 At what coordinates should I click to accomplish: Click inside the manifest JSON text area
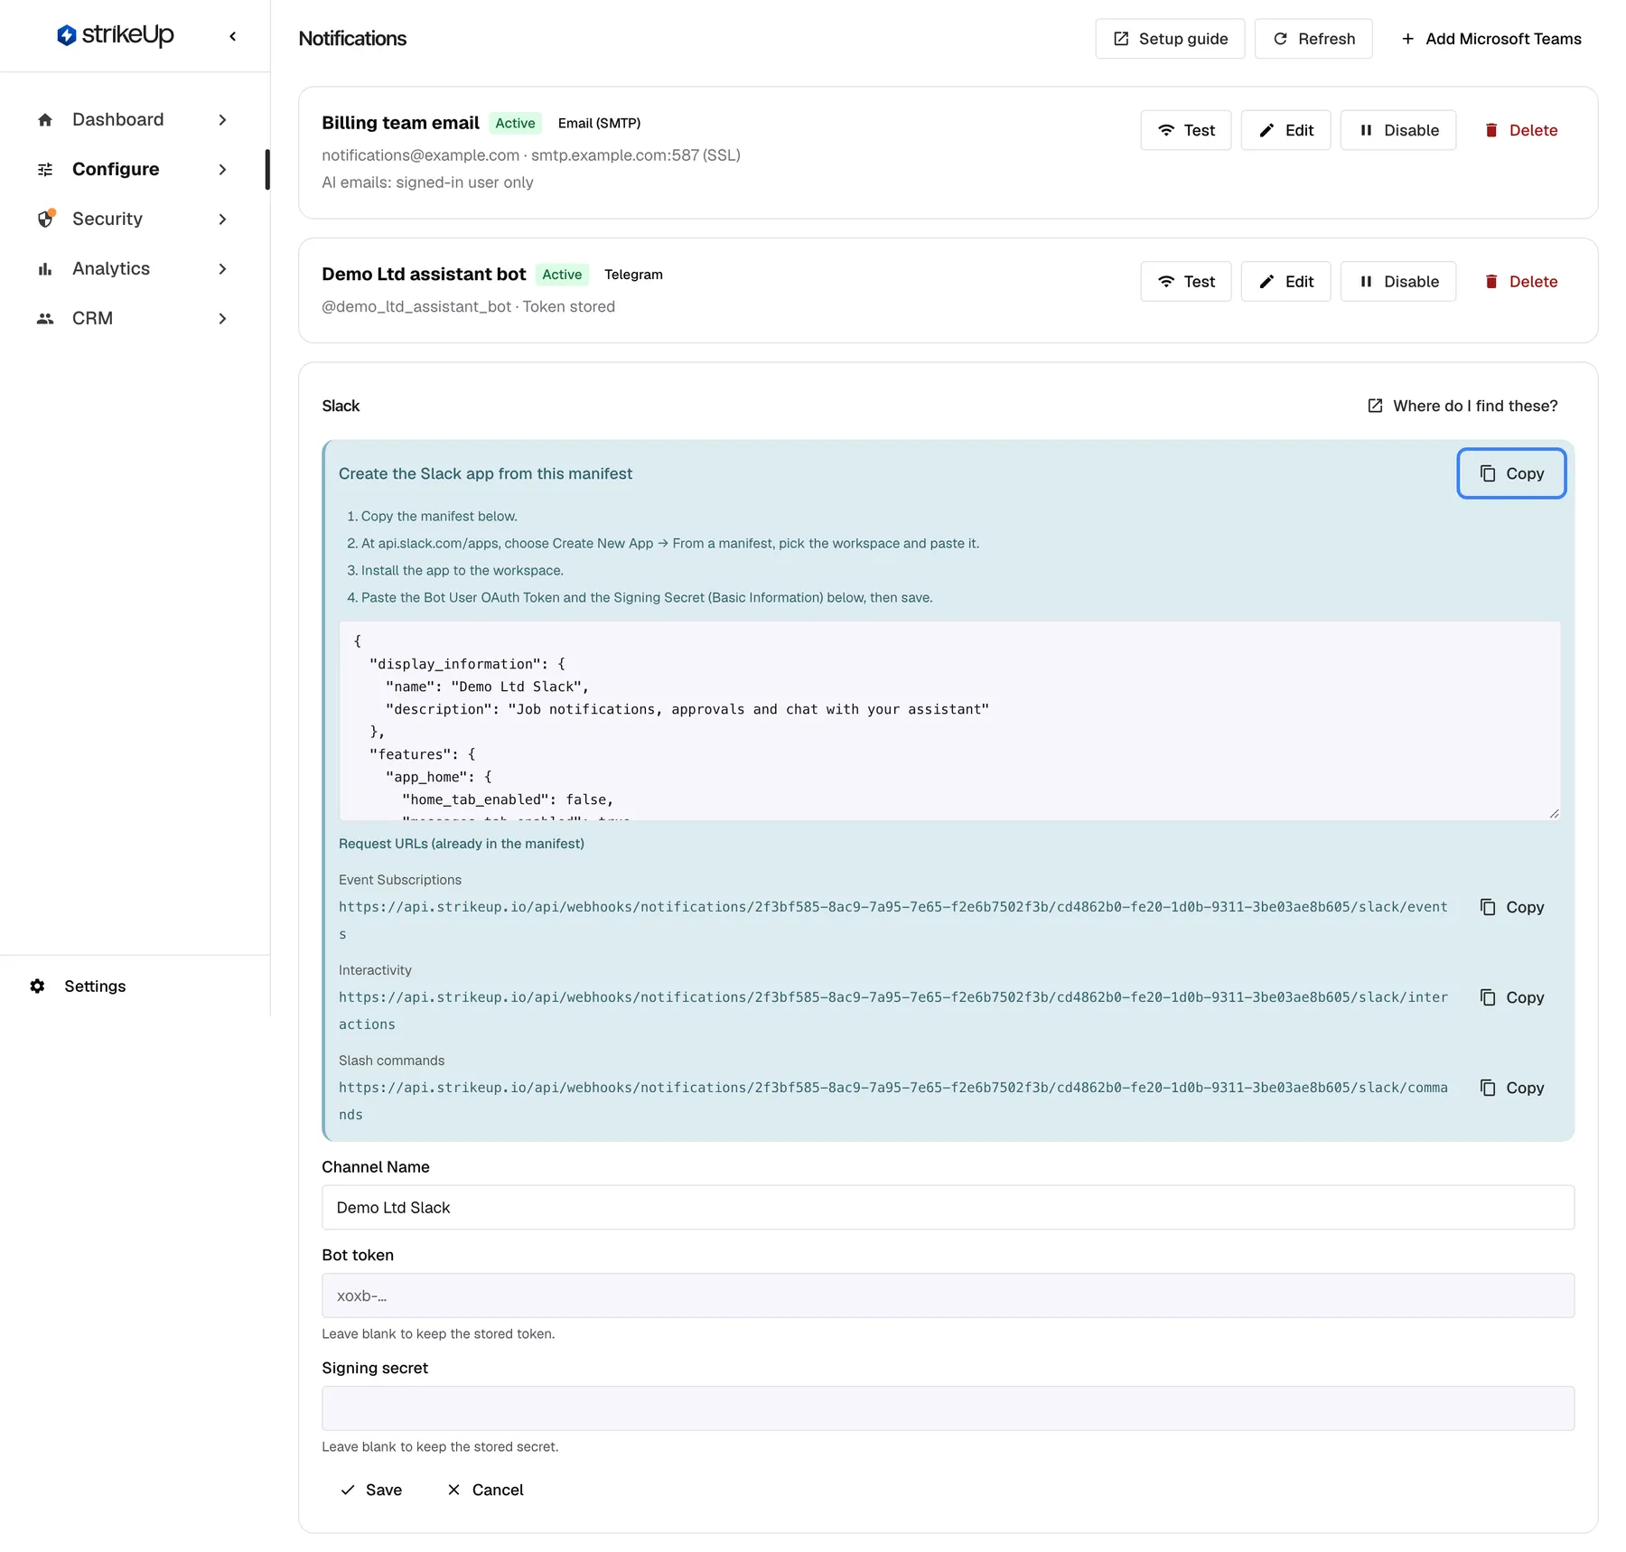click(x=949, y=721)
